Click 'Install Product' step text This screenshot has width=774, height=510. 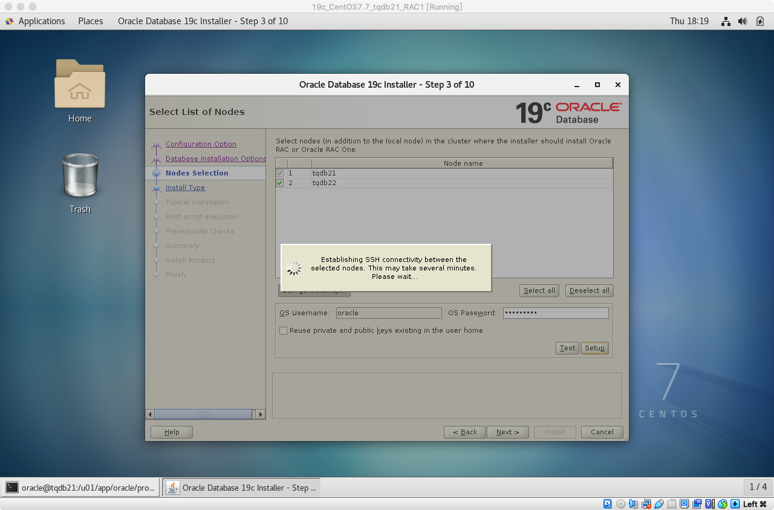tap(190, 260)
